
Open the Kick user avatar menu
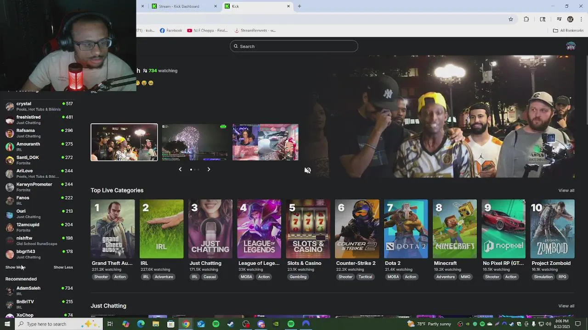click(571, 46)
